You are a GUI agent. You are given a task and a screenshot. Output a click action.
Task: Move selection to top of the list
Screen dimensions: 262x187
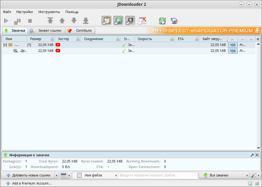50,21
